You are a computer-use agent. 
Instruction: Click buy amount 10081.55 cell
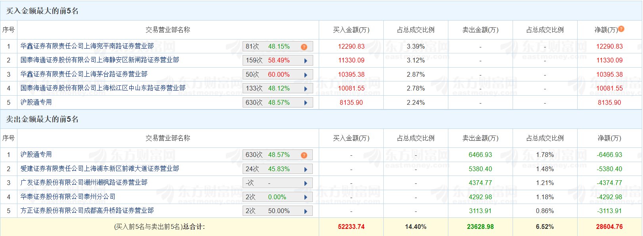coord(351,89)
